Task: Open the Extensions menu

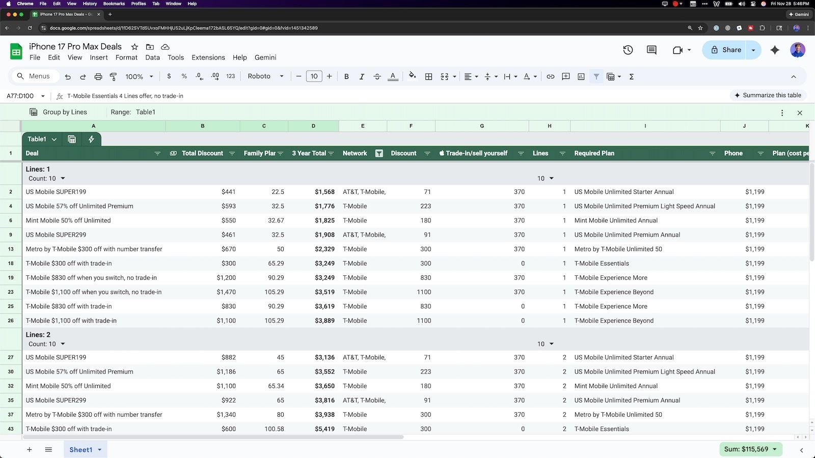Action: click(x=208, y=58)
